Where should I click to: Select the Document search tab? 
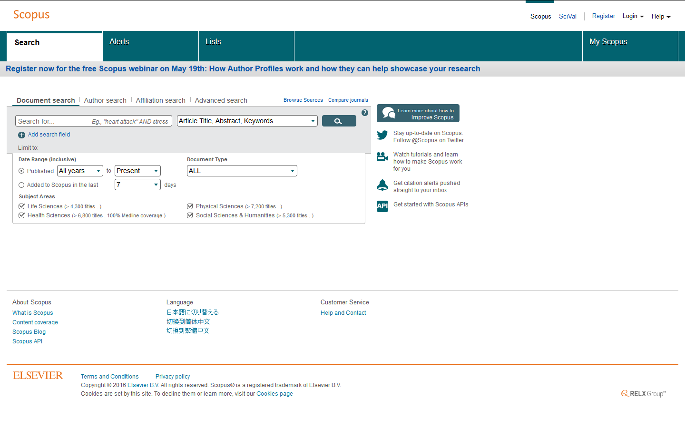tap(46, 100)
